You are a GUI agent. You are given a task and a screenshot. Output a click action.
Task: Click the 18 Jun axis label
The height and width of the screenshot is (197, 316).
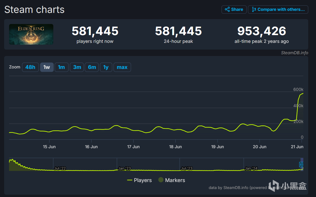click(175, 147)
